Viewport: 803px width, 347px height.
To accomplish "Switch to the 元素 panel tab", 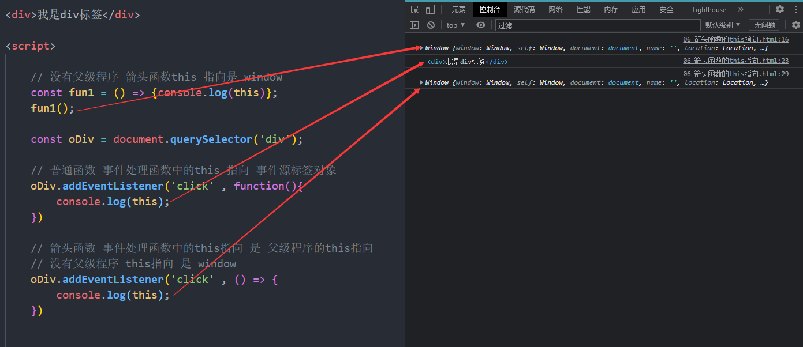I will coord(458,9).
